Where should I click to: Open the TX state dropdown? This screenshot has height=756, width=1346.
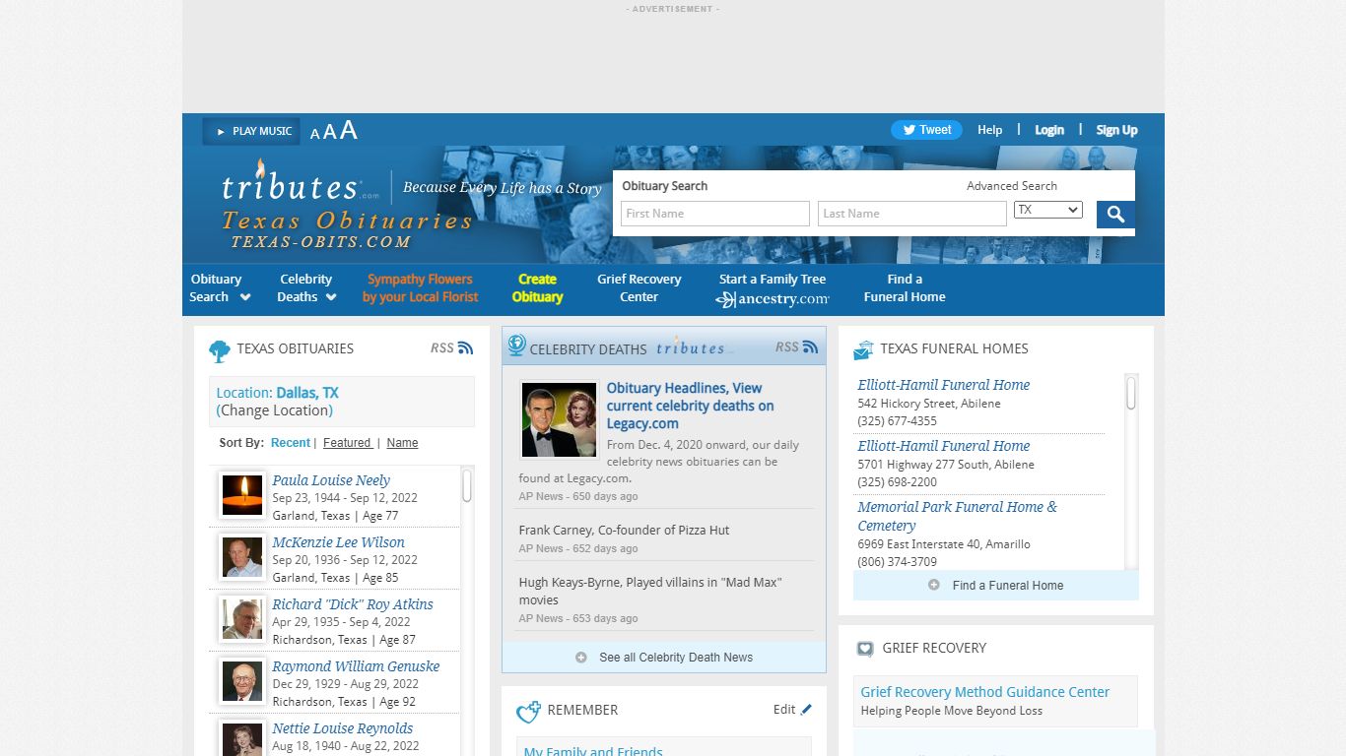1048,210
